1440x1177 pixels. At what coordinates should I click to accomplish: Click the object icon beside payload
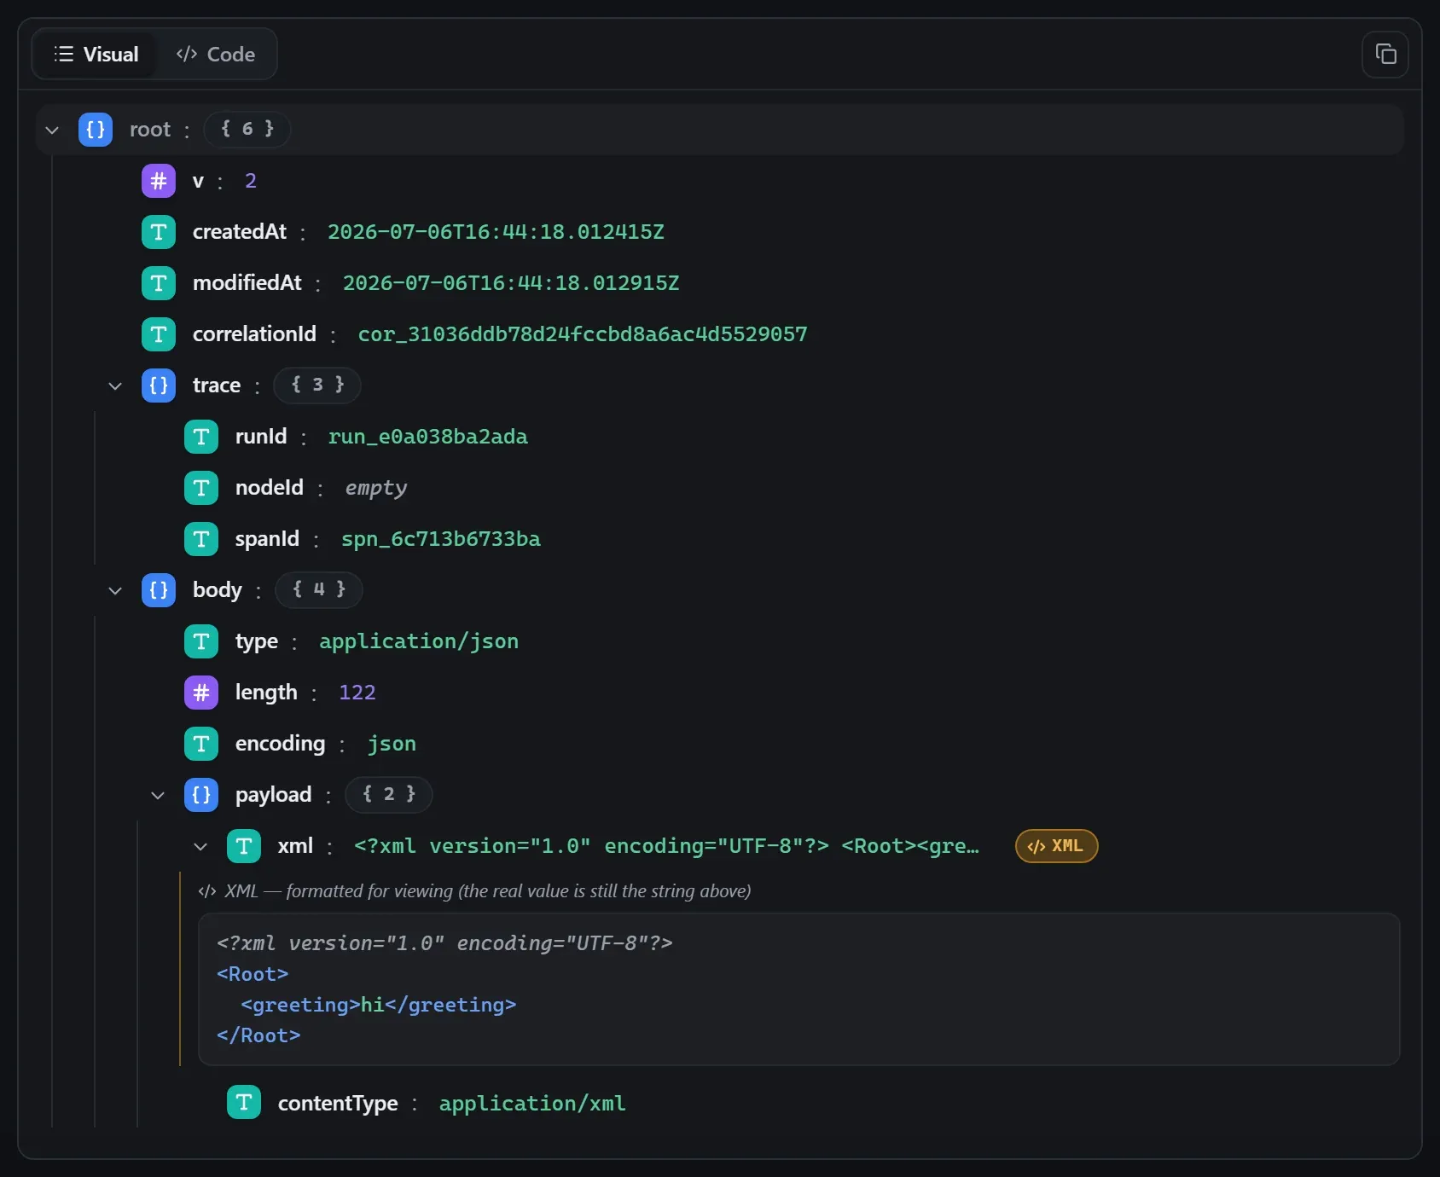click(201, 795)
